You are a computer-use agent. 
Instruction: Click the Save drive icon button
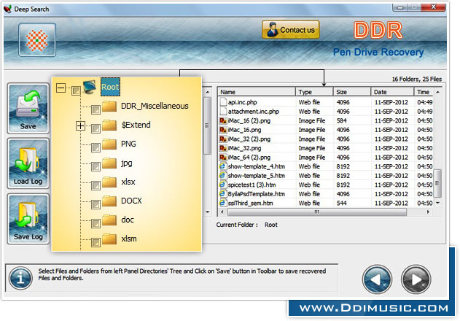tap(28, 109)
